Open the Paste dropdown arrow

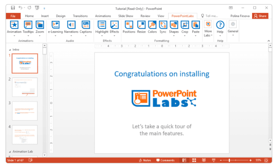click(x=196, y=36)
